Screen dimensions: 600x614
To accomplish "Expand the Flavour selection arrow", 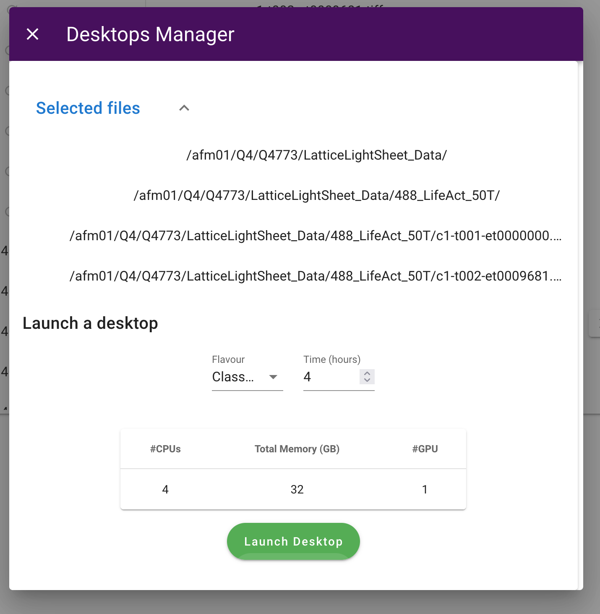I will [274, 377].
